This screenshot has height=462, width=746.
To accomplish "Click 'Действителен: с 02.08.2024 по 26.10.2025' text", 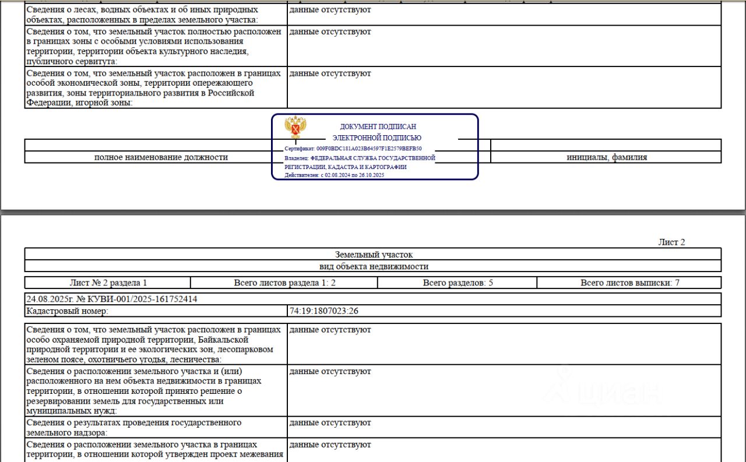I will point(335,175).
